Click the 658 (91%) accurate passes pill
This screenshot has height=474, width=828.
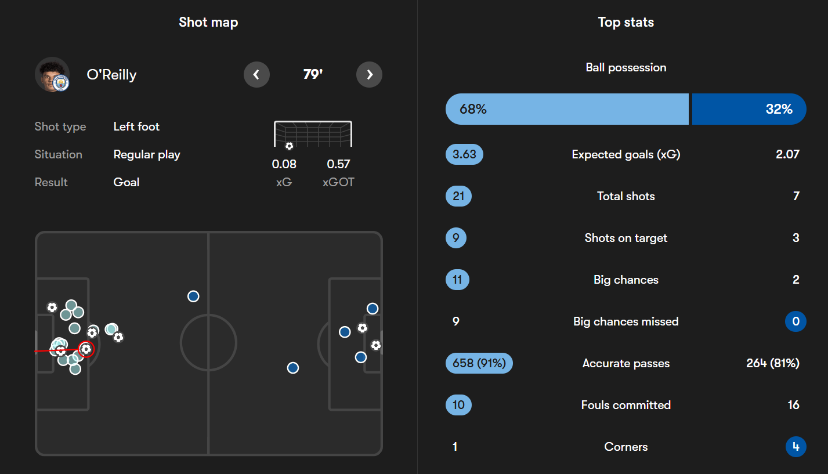(x=479, y=363)
